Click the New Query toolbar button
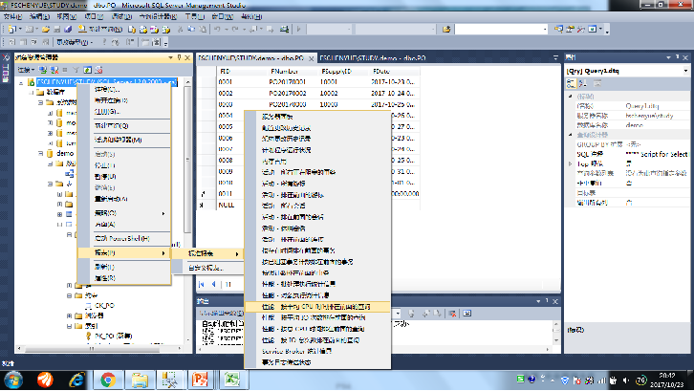 tap(100, 30)
